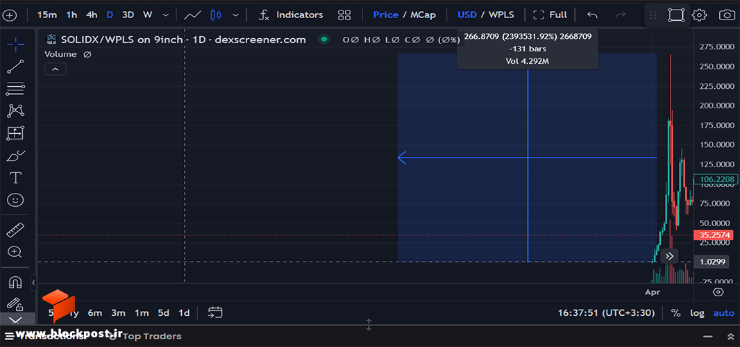Viewport: 740px width, 347px height.
Task: Show prices in WPLS
Action: coord(501,15)
